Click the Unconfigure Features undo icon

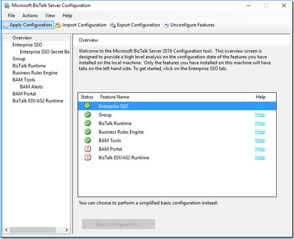[166, 25]
